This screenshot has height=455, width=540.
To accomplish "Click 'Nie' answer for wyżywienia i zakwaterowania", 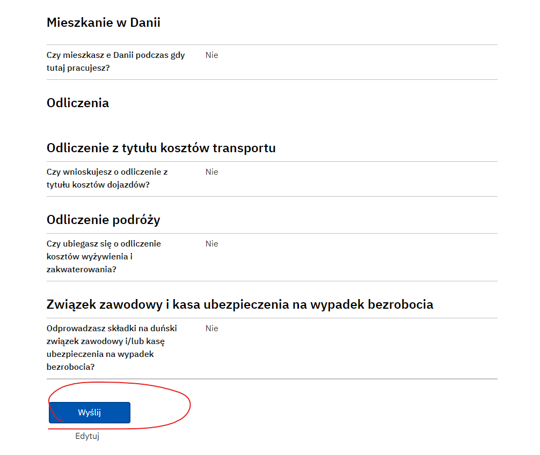I will (x=212, y=244).
